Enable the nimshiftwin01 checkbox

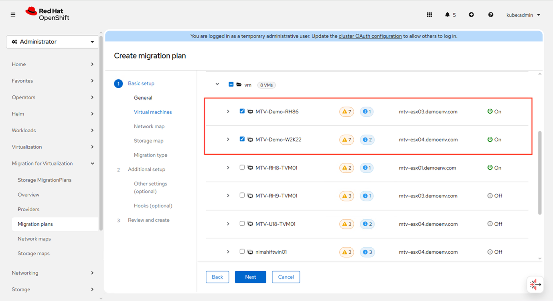point(242,251)
